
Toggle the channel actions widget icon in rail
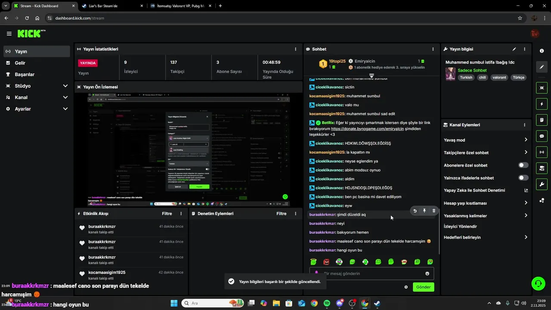click(542, 168)
